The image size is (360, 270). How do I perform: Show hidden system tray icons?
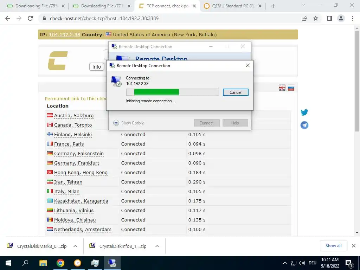click(285, 263)
